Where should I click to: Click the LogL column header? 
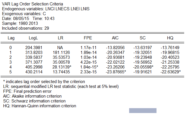tap(34, 38)
